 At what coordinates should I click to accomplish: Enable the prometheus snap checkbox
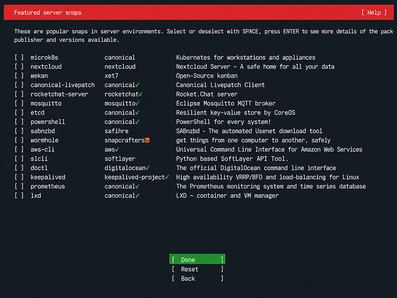(x=19, y=187)
